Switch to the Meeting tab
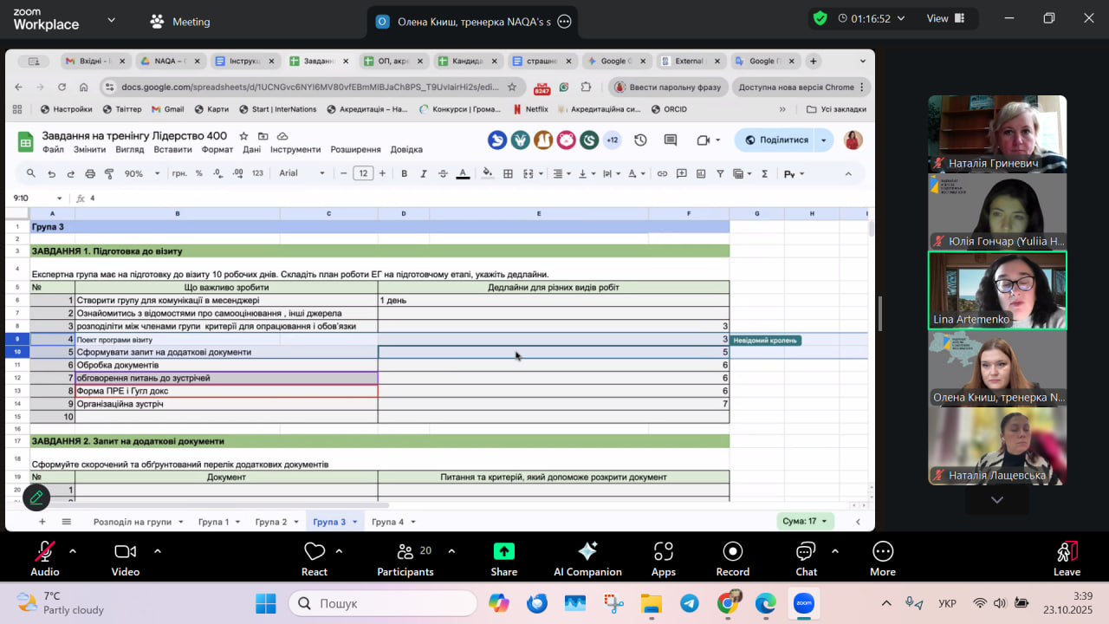Image resolution: width=1109 pixels, height=624 pixels. point(180,22)
